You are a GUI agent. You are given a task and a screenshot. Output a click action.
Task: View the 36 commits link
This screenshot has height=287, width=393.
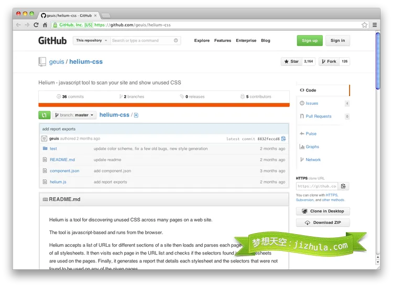click(x=70, y=97)
